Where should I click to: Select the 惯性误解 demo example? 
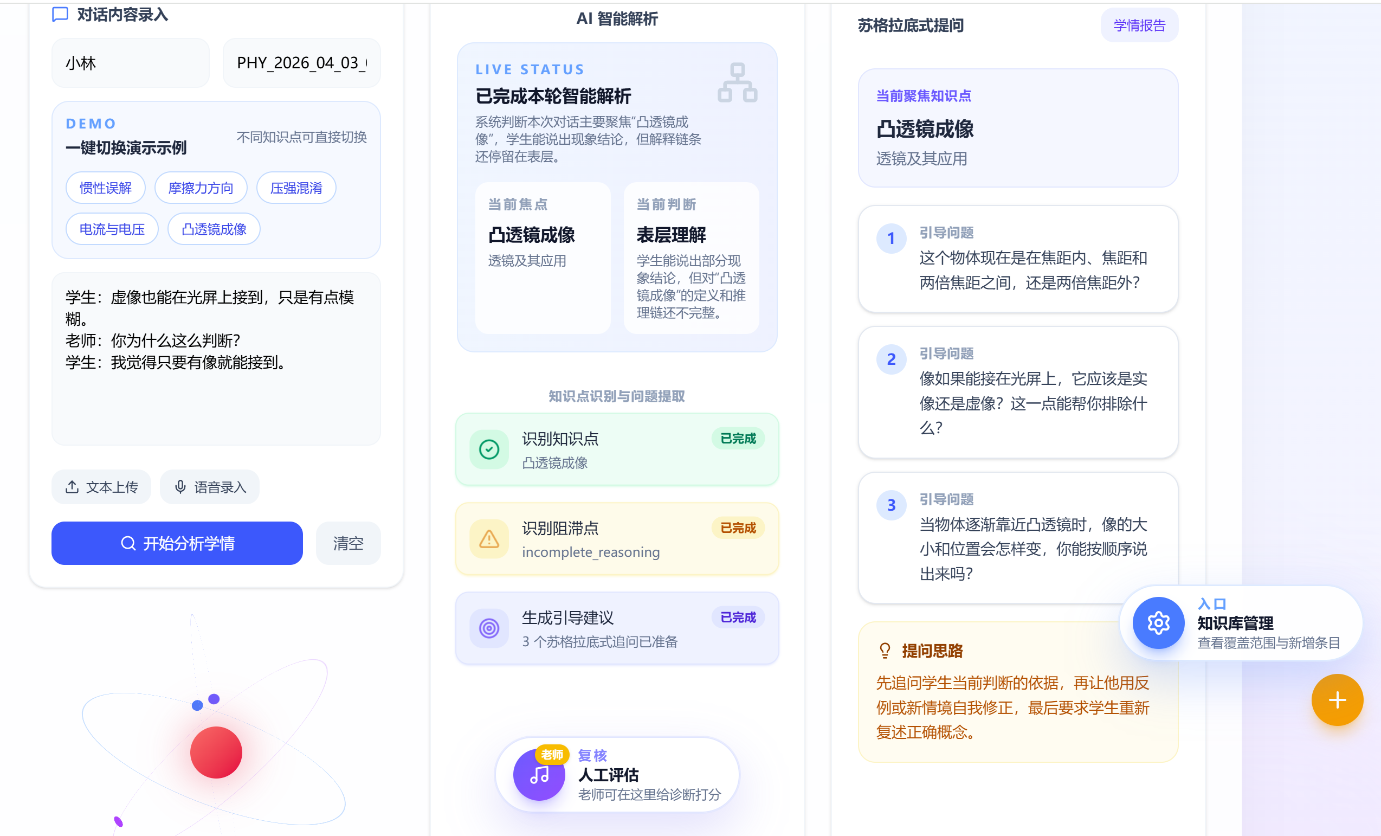pyautogui.click(x=105, y=188)
